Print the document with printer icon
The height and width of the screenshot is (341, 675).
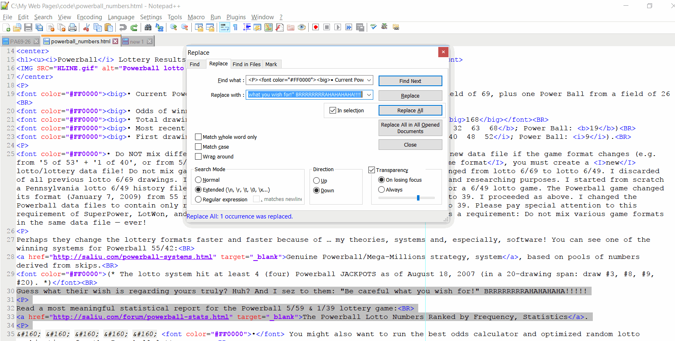coord(72,27)
